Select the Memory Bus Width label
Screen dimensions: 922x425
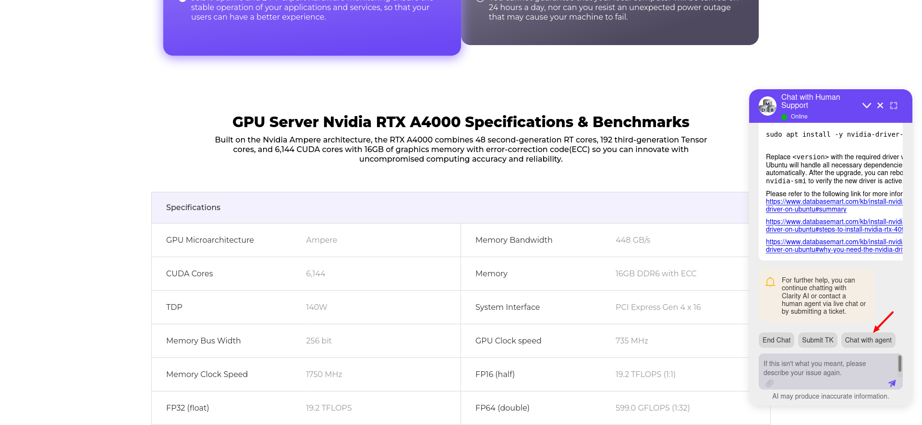pyautogui.click(x=204, y=341)
